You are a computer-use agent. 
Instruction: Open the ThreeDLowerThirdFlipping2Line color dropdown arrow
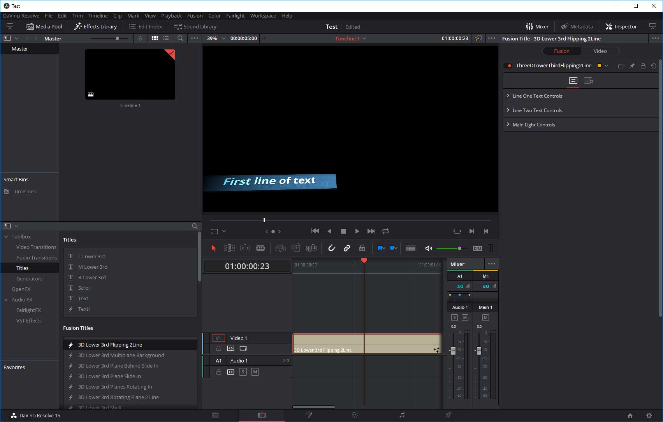(x=606, y=66)
